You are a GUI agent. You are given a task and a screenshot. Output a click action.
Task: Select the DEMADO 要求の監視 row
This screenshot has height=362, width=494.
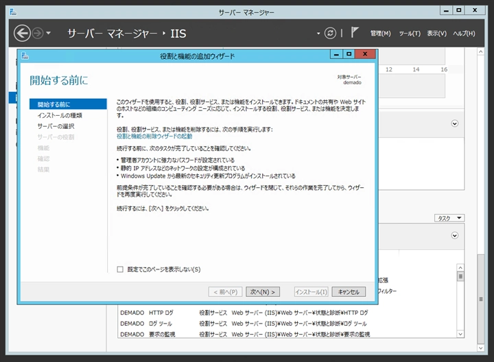pyautogui.click(x=287, y=334)
